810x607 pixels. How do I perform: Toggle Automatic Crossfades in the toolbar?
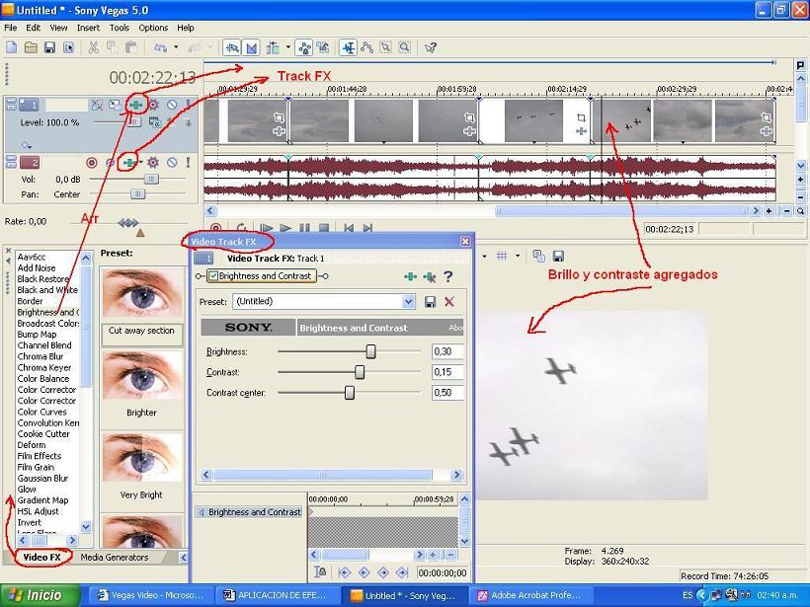pos(252,47)
